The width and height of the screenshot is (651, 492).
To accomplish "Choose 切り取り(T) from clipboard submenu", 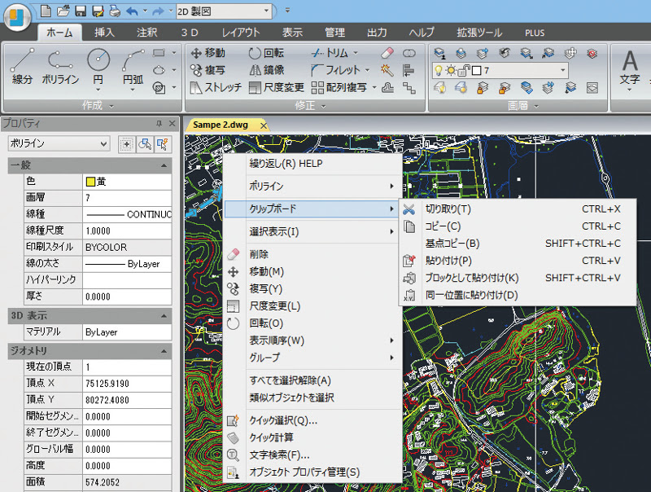I will [518, 209].
